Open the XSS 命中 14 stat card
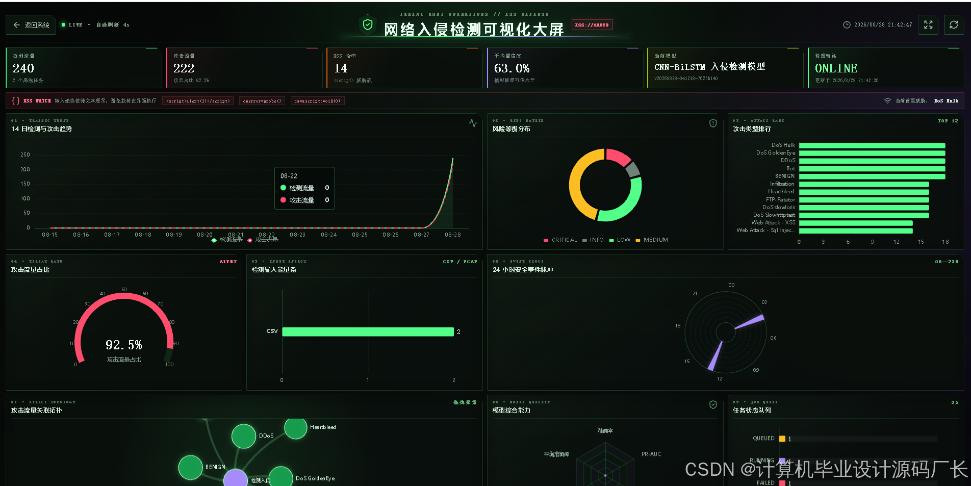Screen dimensions: 971x486 (404, 68)
